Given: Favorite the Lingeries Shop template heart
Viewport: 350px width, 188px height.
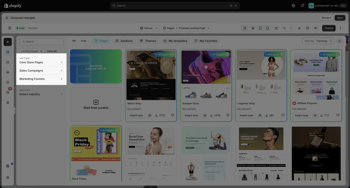Looking at the screenshot, I should pos(283,115).
